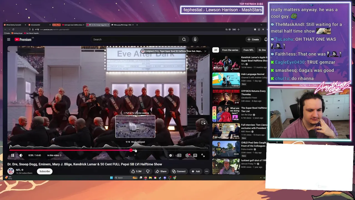Screen dimensions: 355x200
Task: Open Tom Llamas full interview video
Action: (226, 131)
